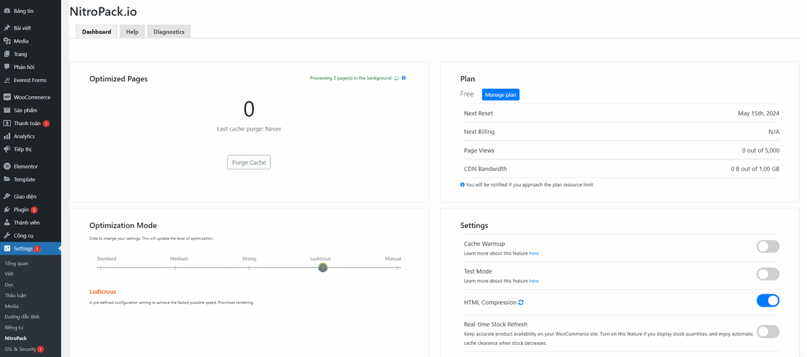Click the Thanh toán payments icon
The height and width of the screenshot is (357, 807).
[7, 123]
